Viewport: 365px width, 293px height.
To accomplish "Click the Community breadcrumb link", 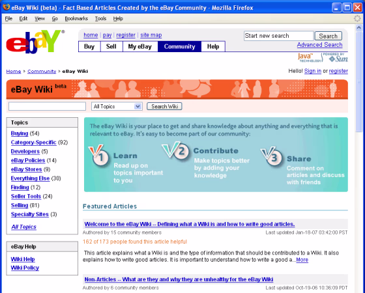I will [x=42, y=72].
